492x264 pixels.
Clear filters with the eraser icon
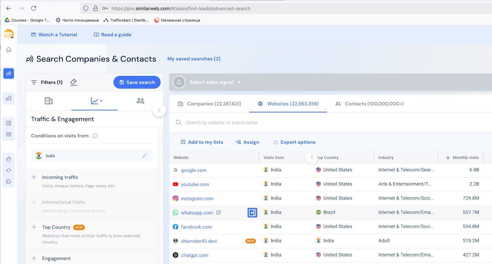73,82
